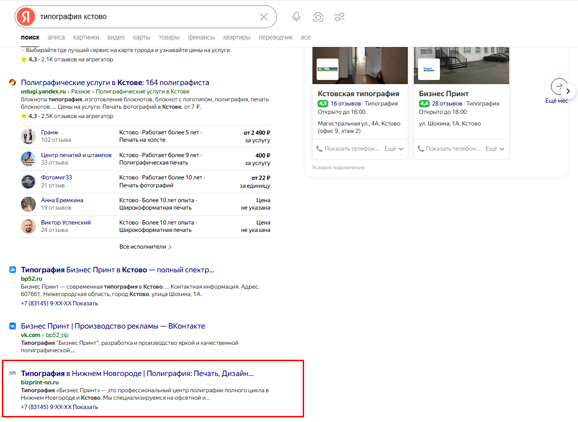This screenshot has width=578, height=422.
Task: Click the bizprint-nn.ru green URL
Action: 40,382
